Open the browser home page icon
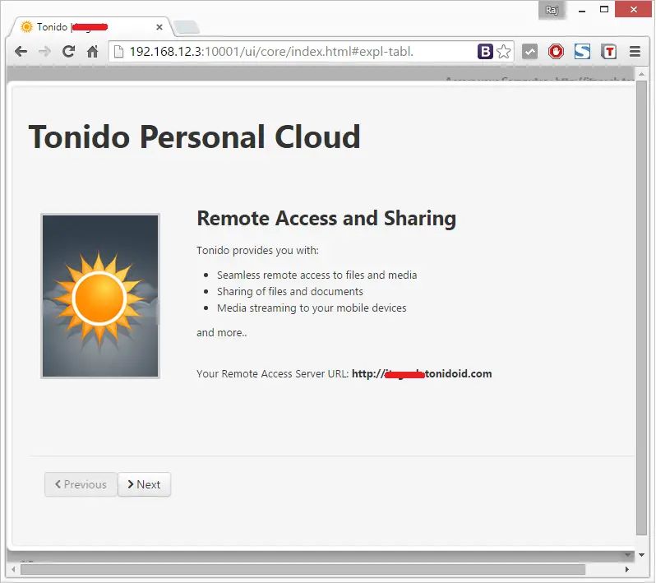Viewport: 656px width, 583px height. [92, 52]
